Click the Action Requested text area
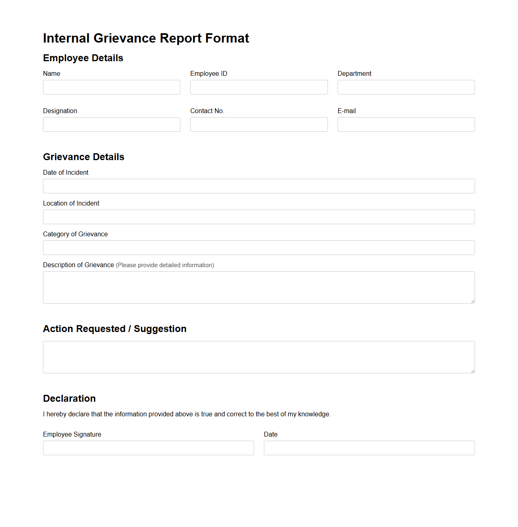Image resolution: width=518 pixels, height=527 pixels. click(259, 357)
